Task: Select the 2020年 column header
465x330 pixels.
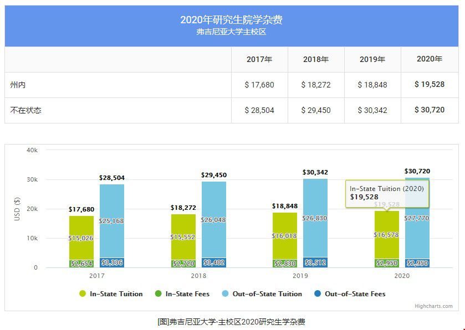Action: click(x=430, y=59)
